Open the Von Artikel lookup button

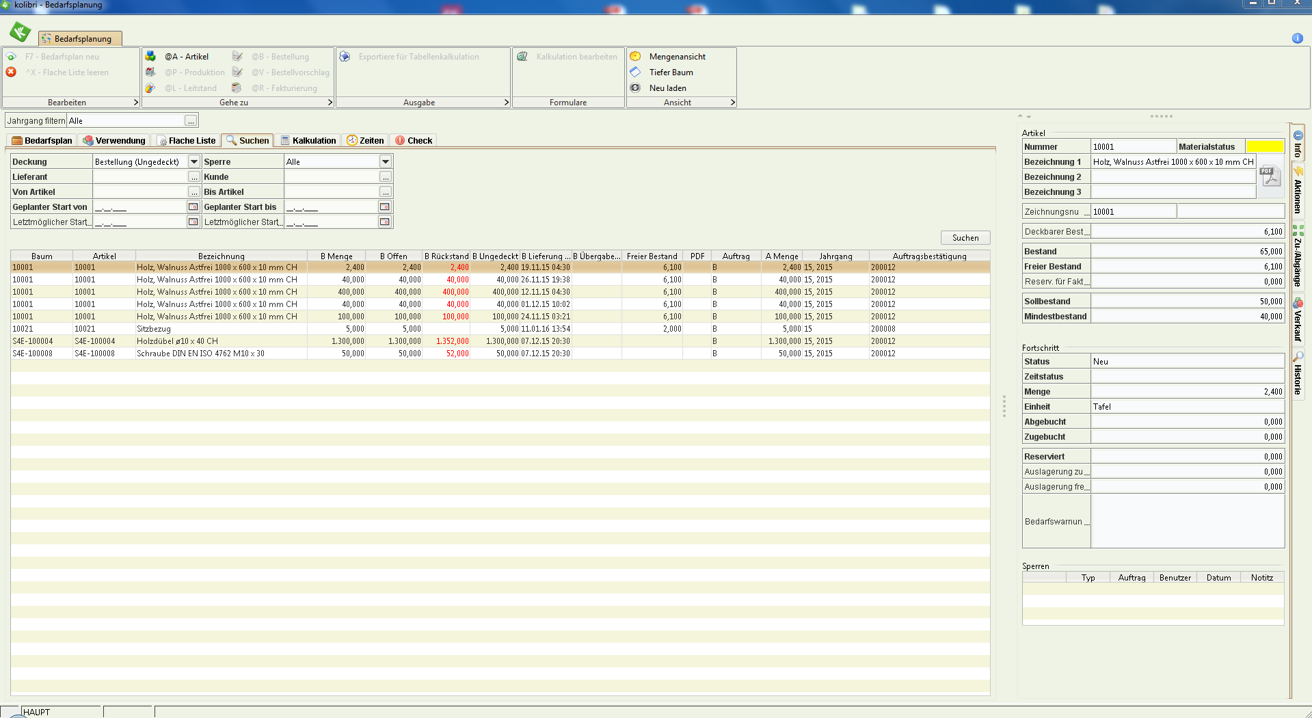[x=194, y=191]
